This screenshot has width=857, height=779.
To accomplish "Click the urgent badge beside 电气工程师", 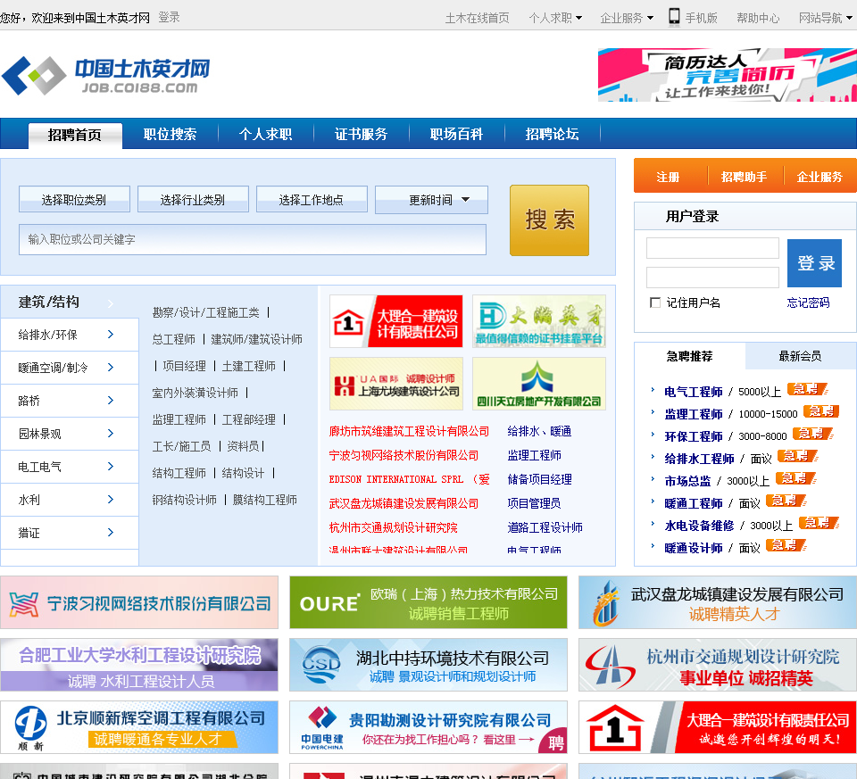I will pos(807,389).
